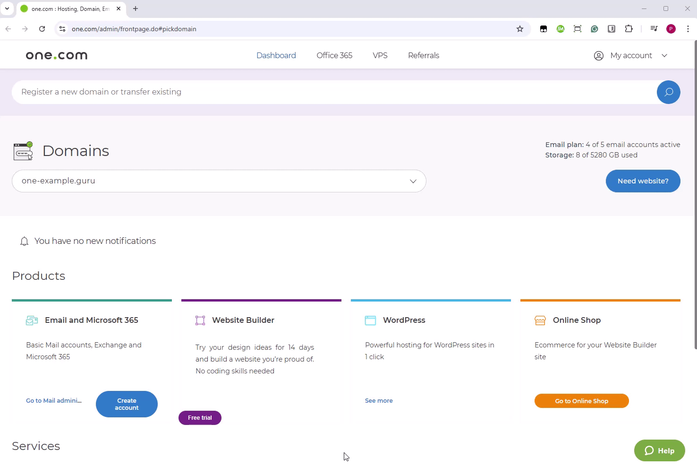Expand the one-example.guru domain dropdown
Image resolution: width=697 pixels, height=467 pixels.
[412, 181]
